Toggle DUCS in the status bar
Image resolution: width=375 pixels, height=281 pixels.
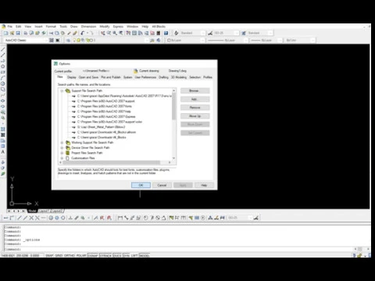[117, 255]
